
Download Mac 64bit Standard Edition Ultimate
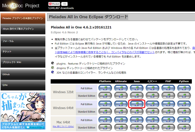121,127
